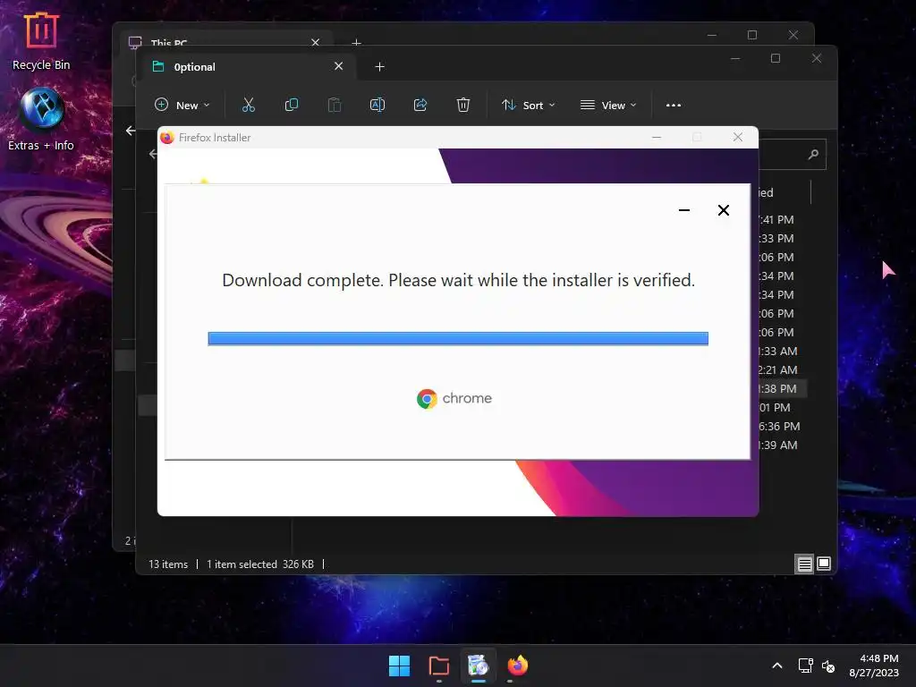916x687 pixels.
Task: Minimize the Firefox Installer window
Action: point(657,137)
